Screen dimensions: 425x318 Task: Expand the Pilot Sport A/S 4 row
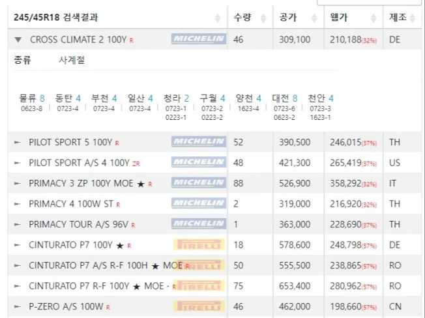coord(18,162)
